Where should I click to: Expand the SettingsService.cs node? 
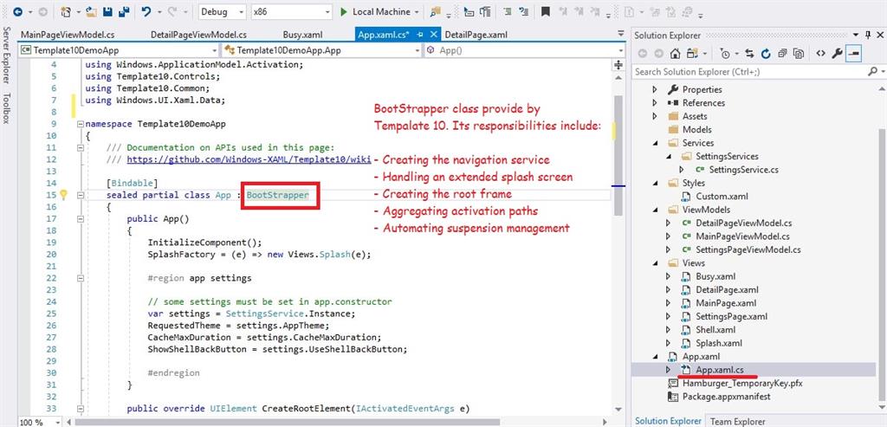[x=682, y=170]
